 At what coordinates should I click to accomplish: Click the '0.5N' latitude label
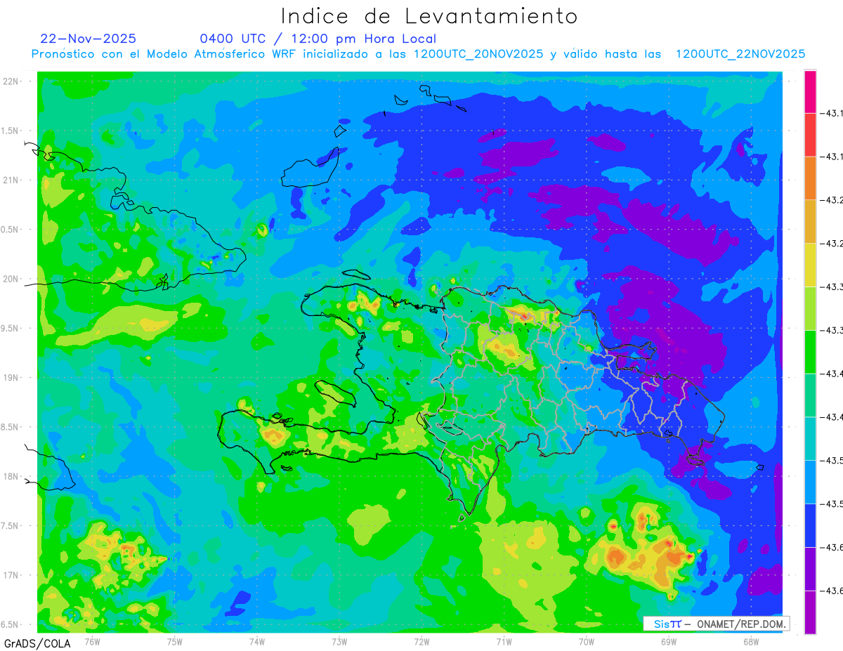point(9,230)
